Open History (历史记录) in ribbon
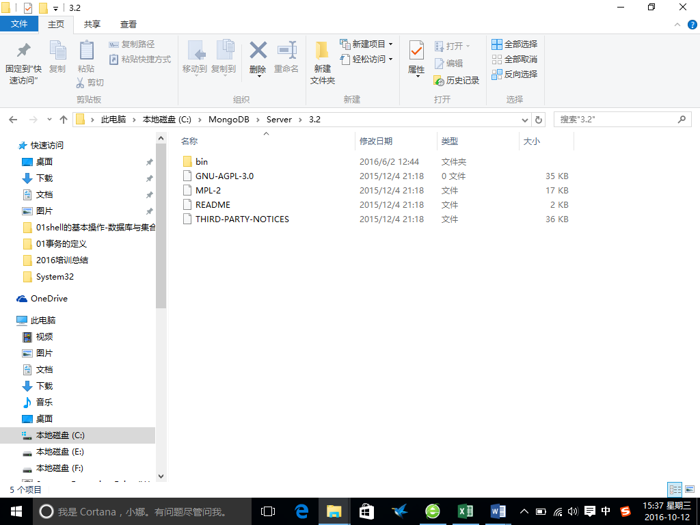The height and width of the screenshot is (525, 700). 456,81
